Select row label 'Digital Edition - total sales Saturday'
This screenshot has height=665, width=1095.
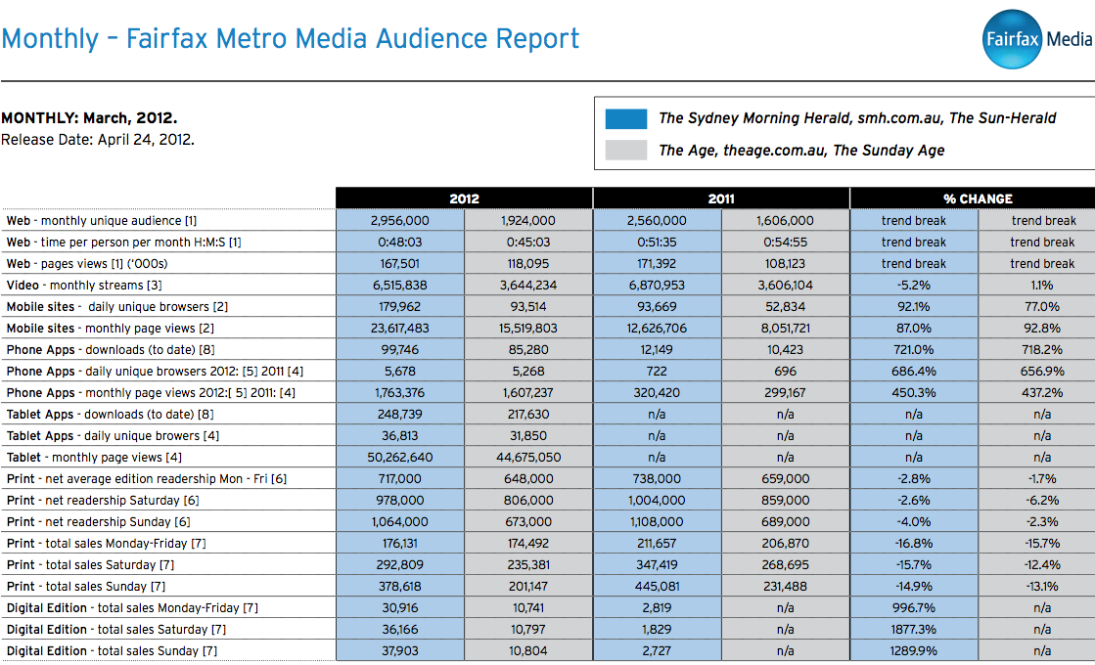[x=107, y=630]
